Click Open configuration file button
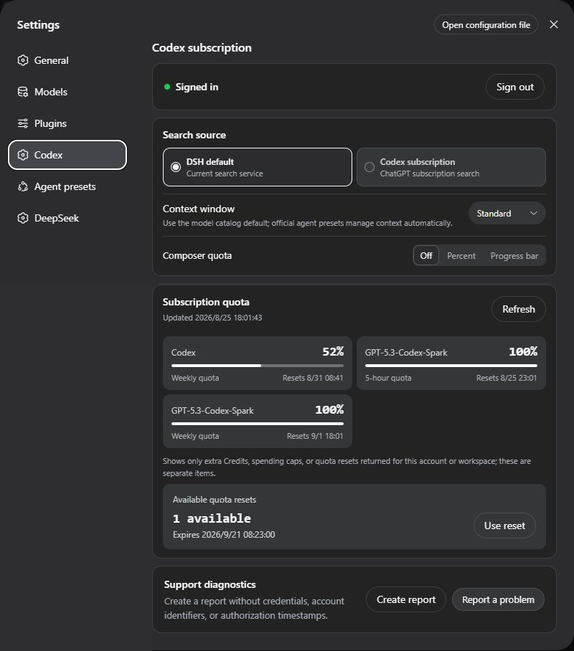 [x=486, y=25]
